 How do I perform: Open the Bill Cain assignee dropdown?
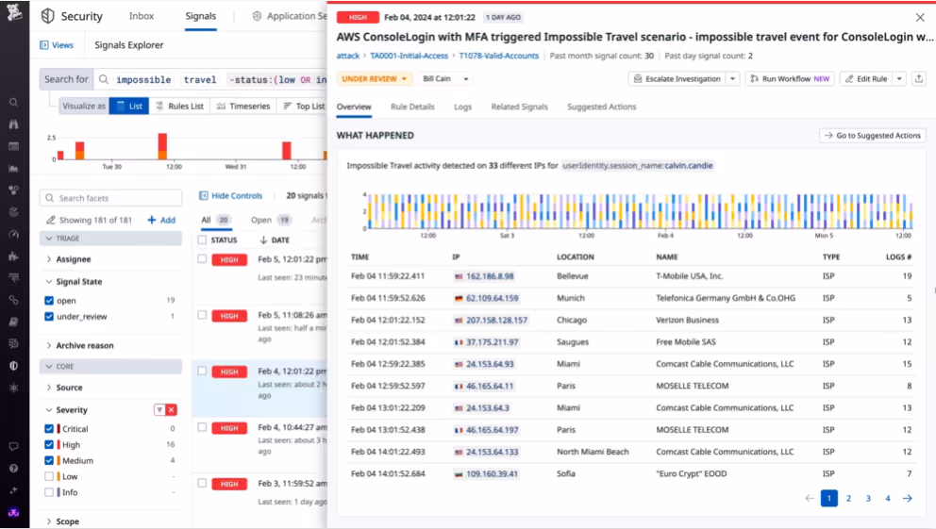tap(445, 78)
